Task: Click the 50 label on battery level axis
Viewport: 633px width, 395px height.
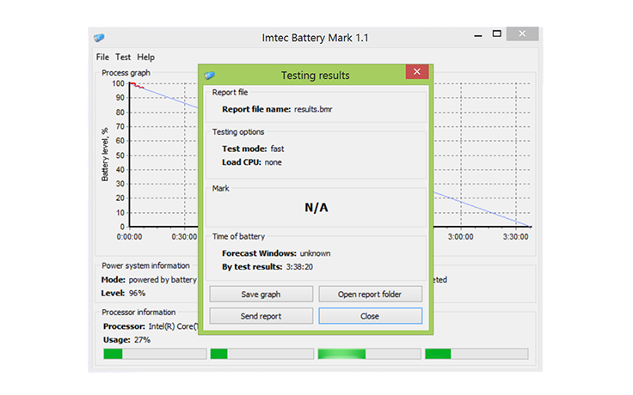Action: click(x=120, y=155)
